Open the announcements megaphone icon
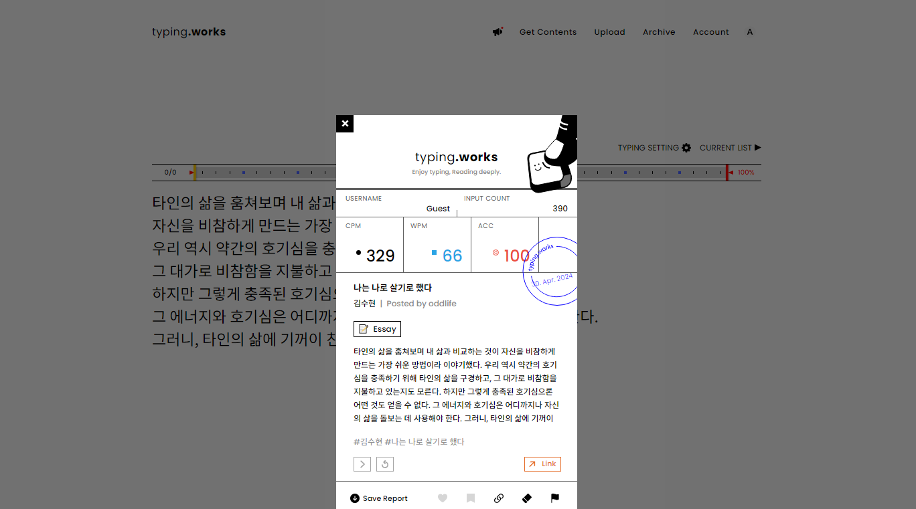916x509 pixels. point(498,31)
